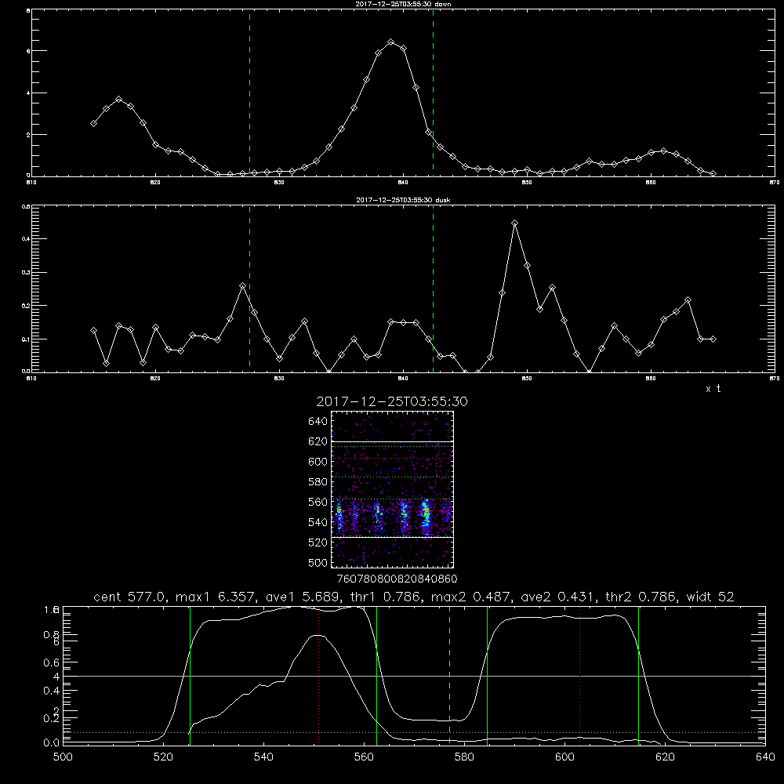
Task: Click the 'x t' label below dusk plot
Action: click(713, 389)
